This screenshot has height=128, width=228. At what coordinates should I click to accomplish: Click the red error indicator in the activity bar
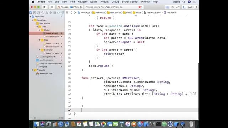(x=140, y=7)
